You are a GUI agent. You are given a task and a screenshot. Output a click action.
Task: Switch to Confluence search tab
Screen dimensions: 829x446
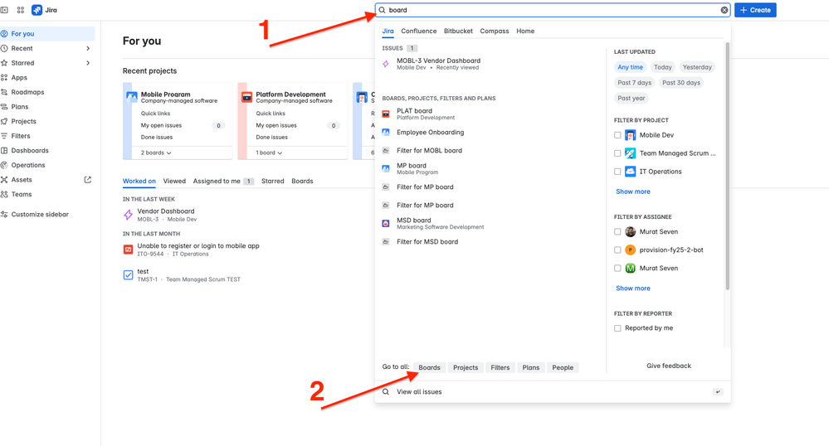point(419,32)
